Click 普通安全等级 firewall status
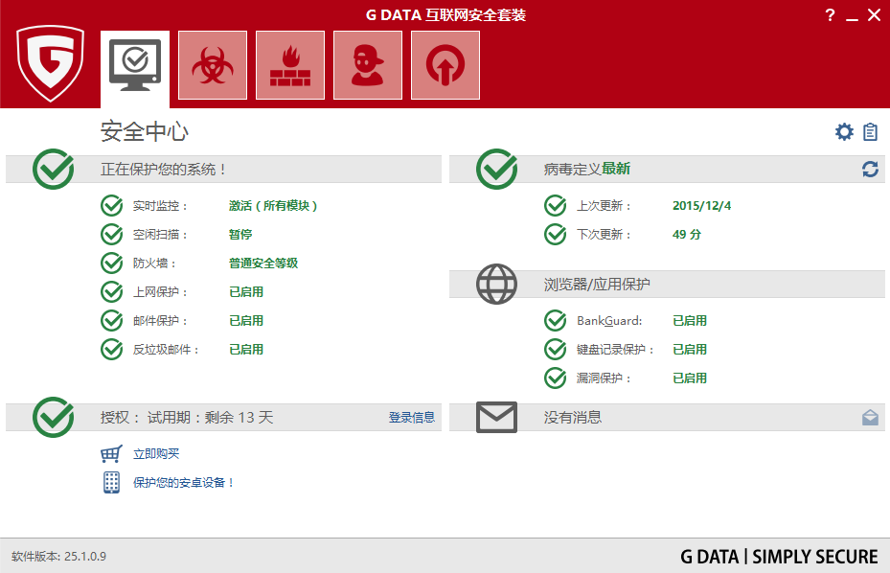The width and height of the screenshot is (890, 573). pos(263,263)
